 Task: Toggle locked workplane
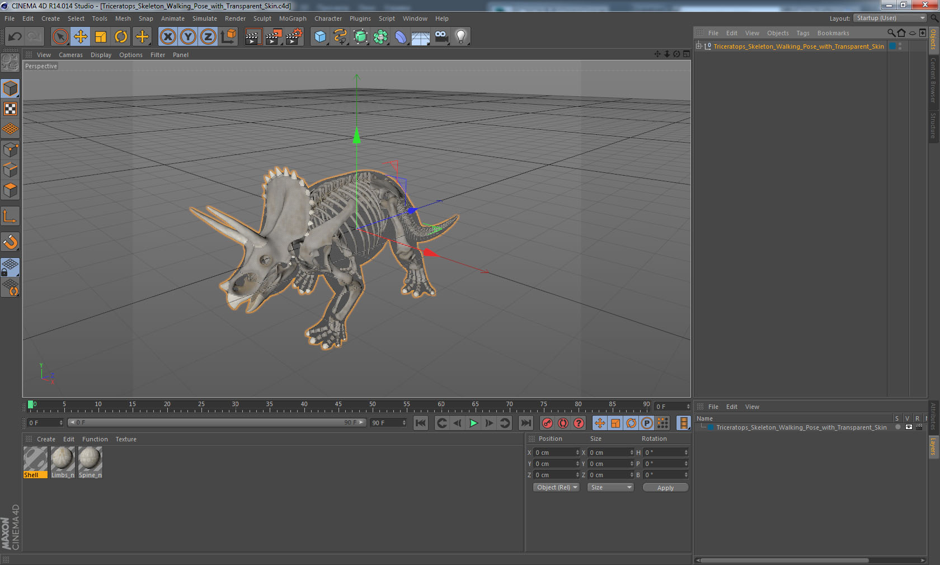[x=10, y=267]
